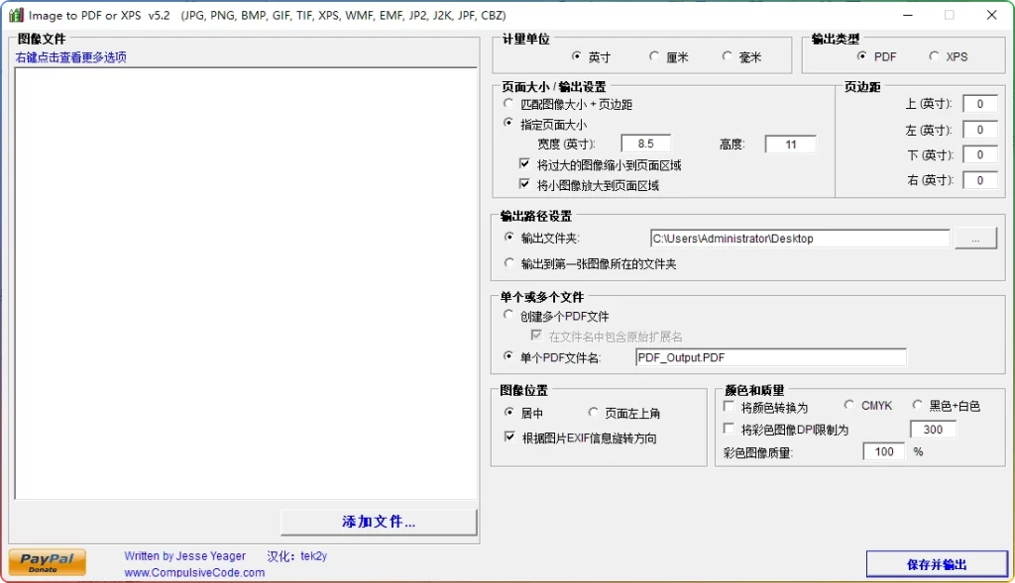The width and height of the screenshot is (1015, 583).
Task: Click the PayPal Donate icon
Action: point(46,560)
